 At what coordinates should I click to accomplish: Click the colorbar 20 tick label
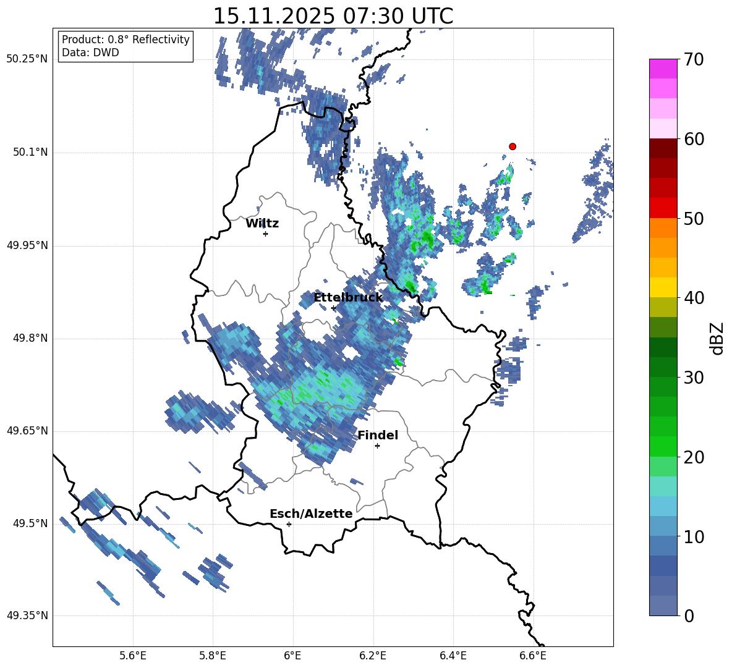point(694,457)
